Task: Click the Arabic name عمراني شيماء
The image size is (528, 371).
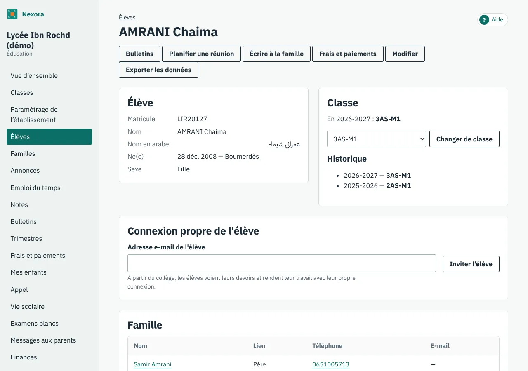Action: [x=284, y=144]
